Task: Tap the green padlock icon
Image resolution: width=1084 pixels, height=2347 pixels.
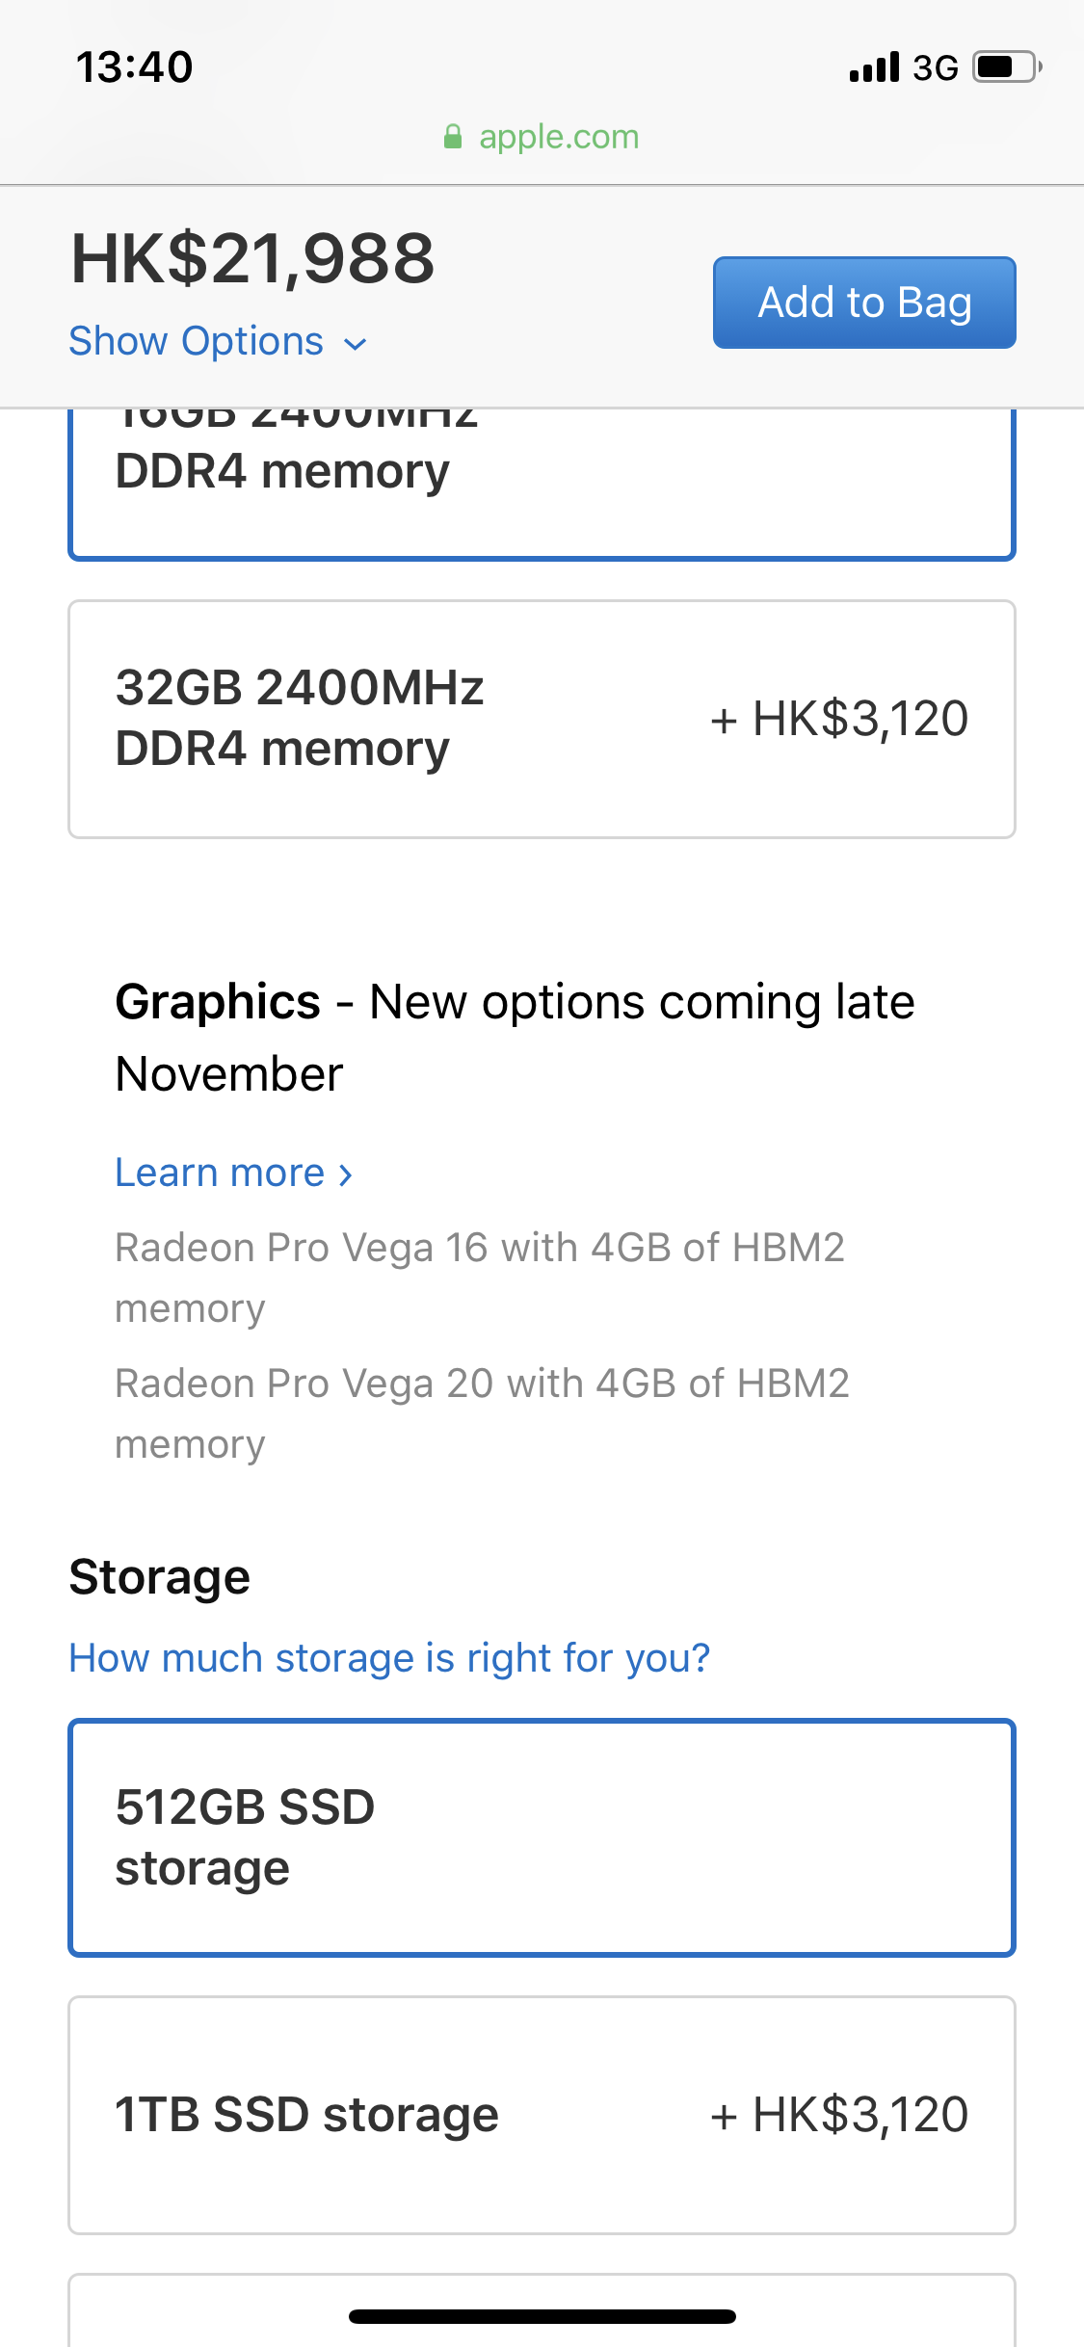Action: pos(452,137)
